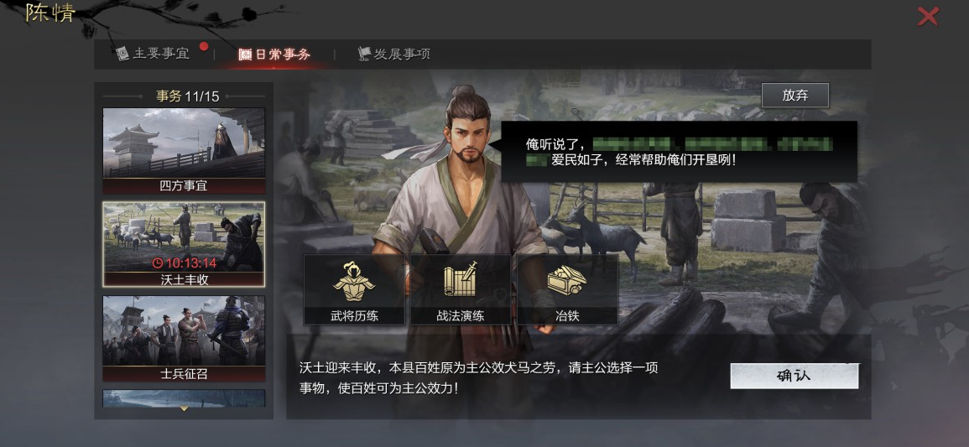Open the 士兵征召 task thumbnail
Screen dimensions: 969x447
point(184,338)
